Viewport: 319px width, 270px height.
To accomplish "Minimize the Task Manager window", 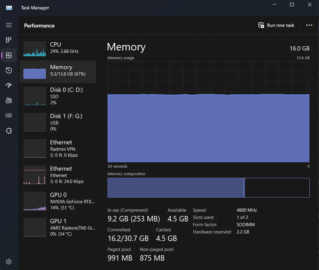I will click(274, 5).
